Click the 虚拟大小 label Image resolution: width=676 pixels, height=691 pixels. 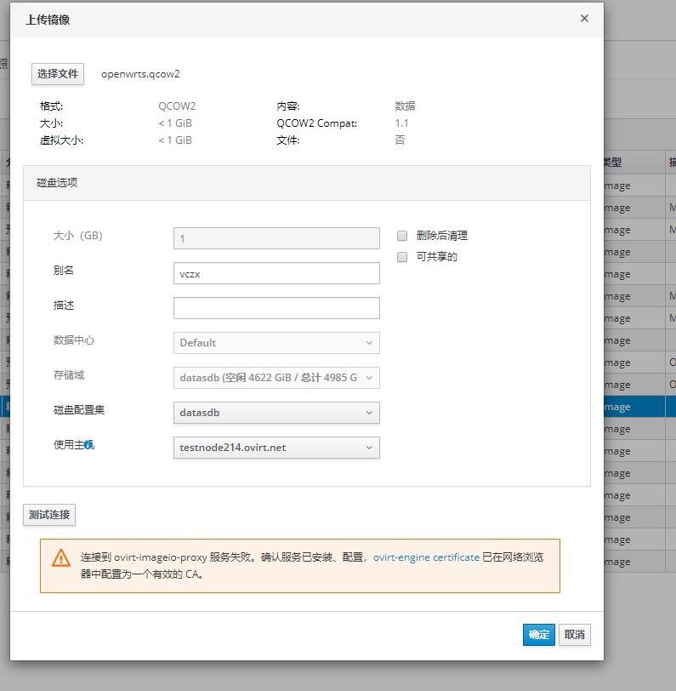tap(61, 140)
